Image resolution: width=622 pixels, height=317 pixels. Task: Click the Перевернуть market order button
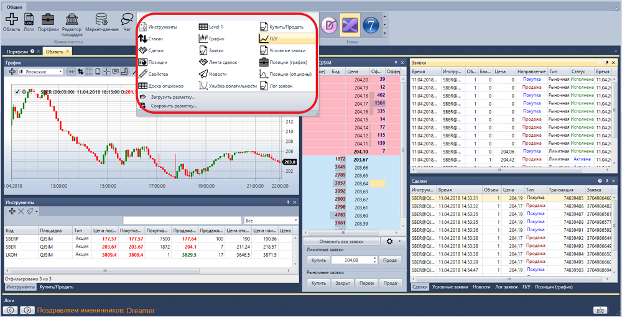pyautogui.click(x=366, y=283)
